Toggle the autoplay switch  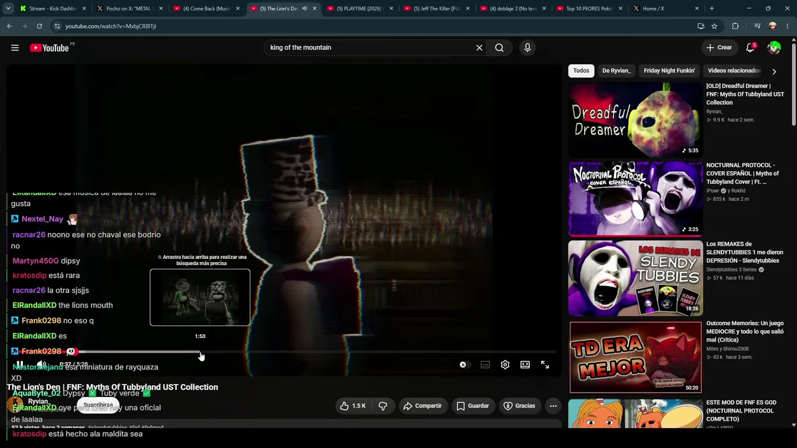464,365
